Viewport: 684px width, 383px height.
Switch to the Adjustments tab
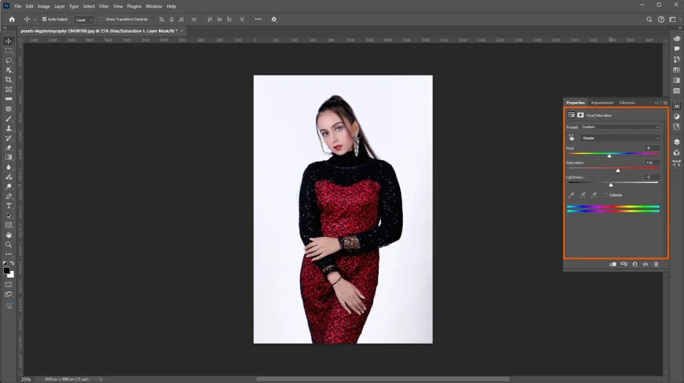coord(602,103)
